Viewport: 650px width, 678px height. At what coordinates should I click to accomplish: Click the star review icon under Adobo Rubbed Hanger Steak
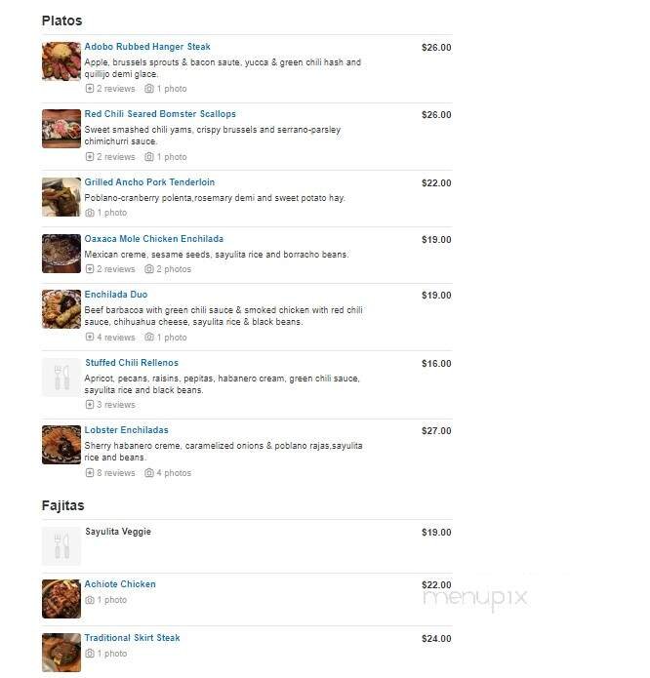pyautogui.click(x=90, y=89)
